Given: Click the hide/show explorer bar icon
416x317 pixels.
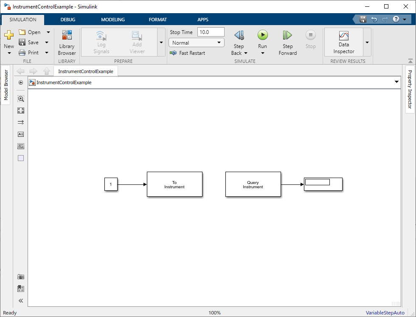Looking at the screenshot, I should [x=21, y=82].
